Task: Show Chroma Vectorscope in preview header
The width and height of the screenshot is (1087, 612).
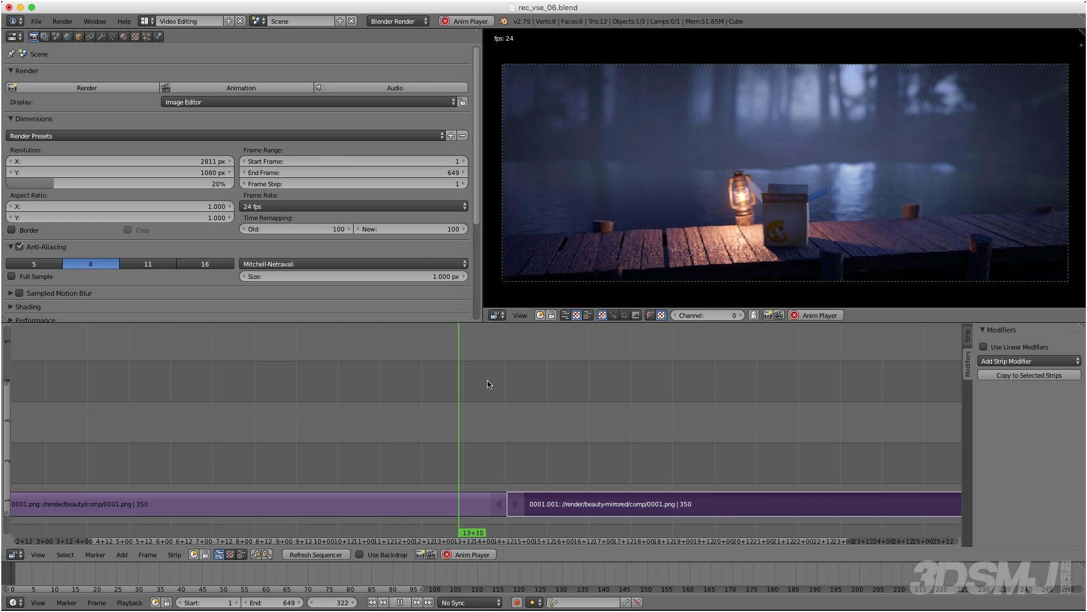Action: pyautogui.click(x=624, y=316)
